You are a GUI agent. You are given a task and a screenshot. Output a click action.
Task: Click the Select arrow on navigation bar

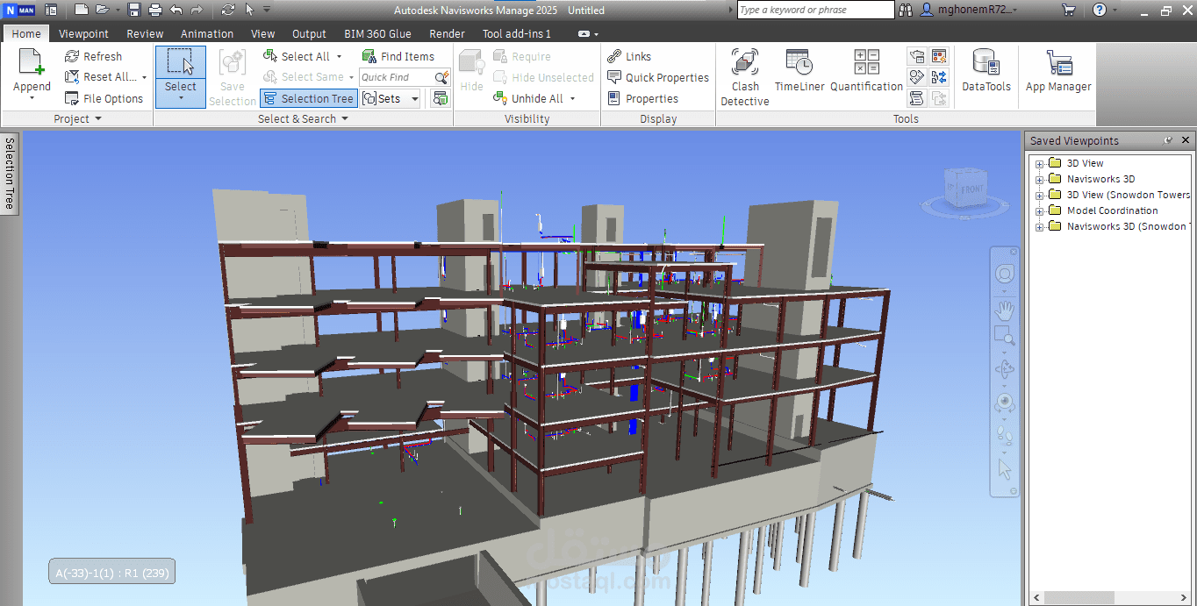tap(1005, 469)
